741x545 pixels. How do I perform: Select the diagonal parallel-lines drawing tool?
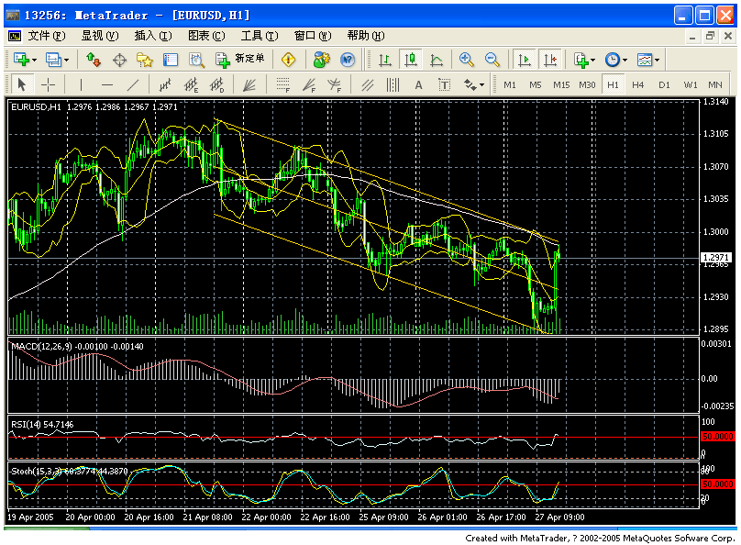coord(367,85)
